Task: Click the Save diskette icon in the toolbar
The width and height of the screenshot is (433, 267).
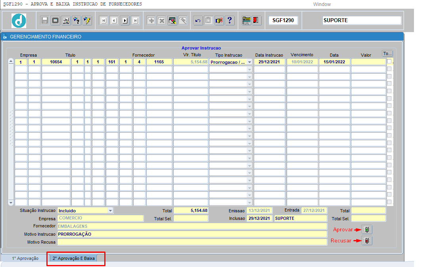Action: [44, 21]
